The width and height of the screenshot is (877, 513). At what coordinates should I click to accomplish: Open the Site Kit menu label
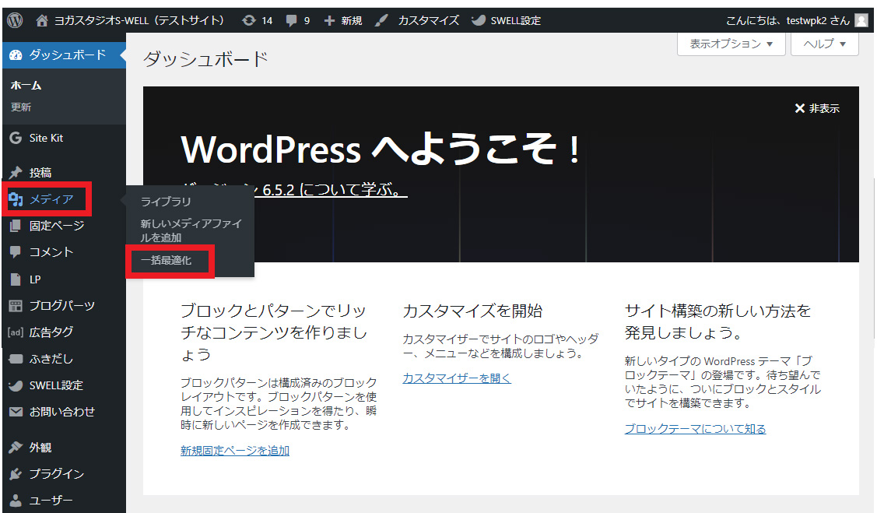pos(47,138)
